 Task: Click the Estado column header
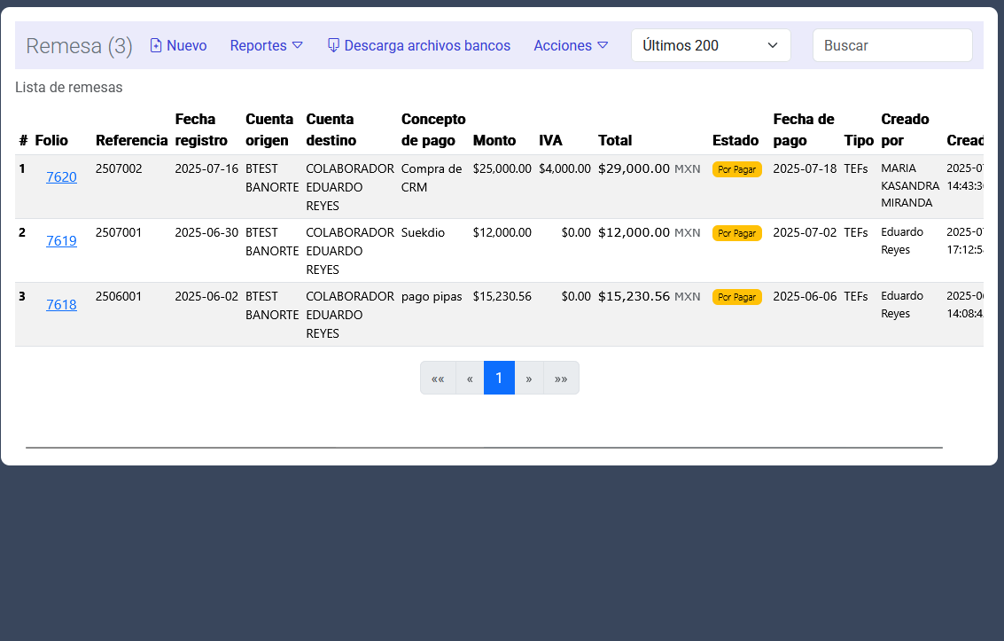coord(735,140)
